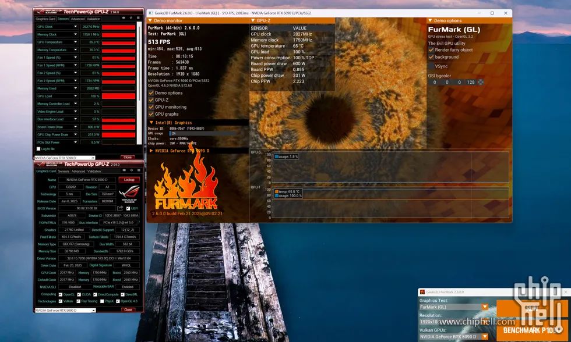This screenshot has height=342, width=571.
Task: Open hamburger menu icon in GPU-Z Graphics Card window
Action: coord(139,170)
